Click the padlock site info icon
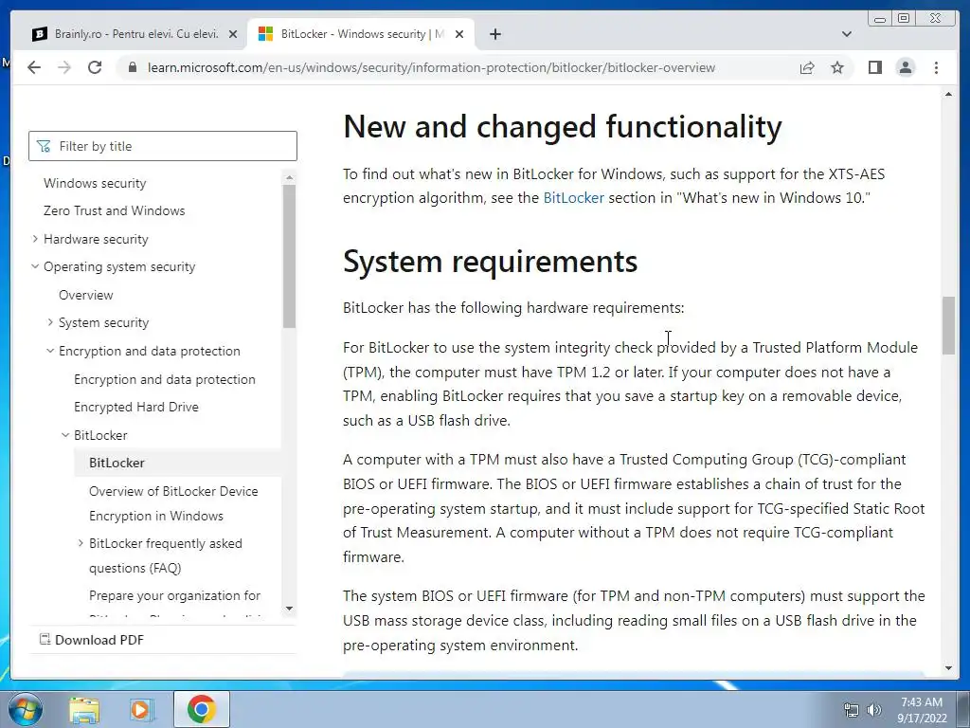970x728 pixels. coord(132,67)
